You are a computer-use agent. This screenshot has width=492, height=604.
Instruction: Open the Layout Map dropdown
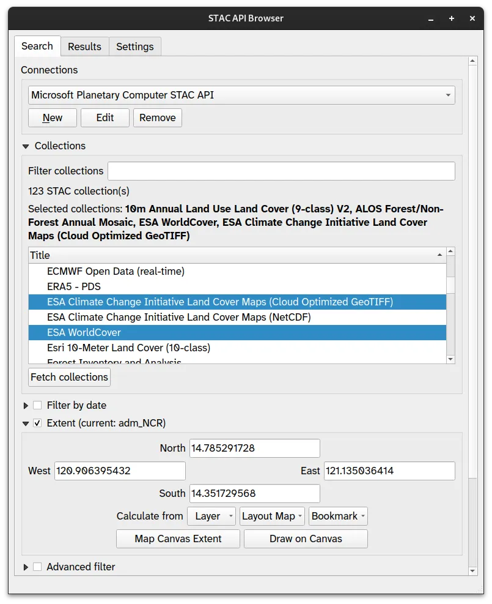pyautogui.click(x=272, y=516)
